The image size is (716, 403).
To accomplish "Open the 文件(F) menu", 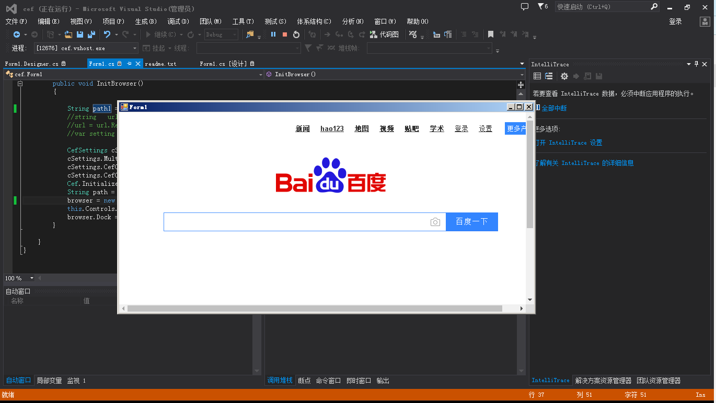I will tap(16, 21).
